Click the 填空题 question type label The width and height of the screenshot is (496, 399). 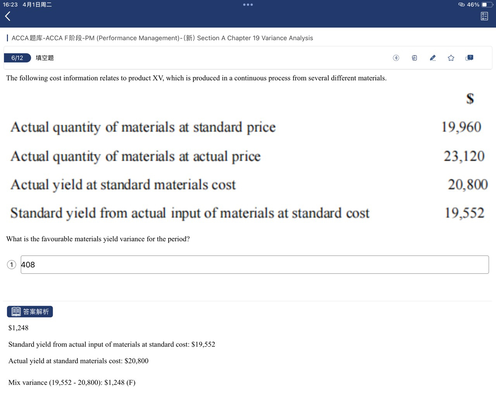pos(45,58)
